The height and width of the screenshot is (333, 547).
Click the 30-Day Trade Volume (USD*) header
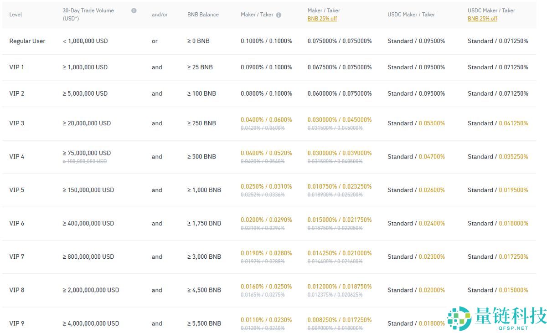tap(88, 15)
